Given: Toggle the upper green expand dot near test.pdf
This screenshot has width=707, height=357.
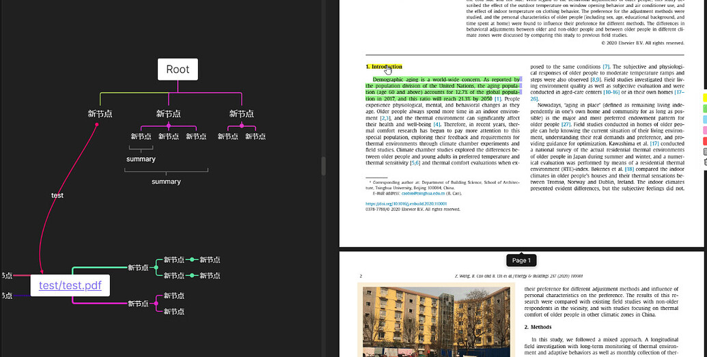Looking at the screenshot, I should [192, 259].
